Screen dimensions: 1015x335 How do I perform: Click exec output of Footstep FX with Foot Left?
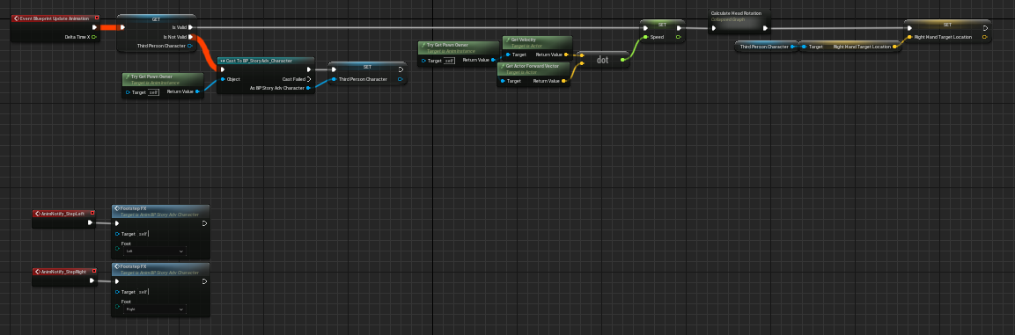204,223
